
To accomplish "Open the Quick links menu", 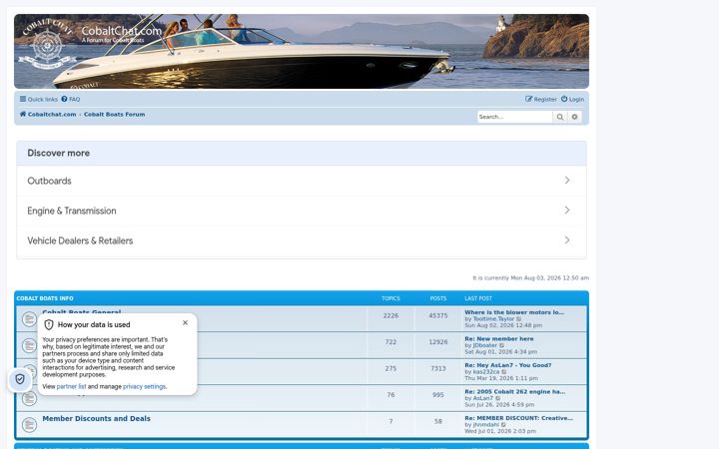I will tap(39, 99).
